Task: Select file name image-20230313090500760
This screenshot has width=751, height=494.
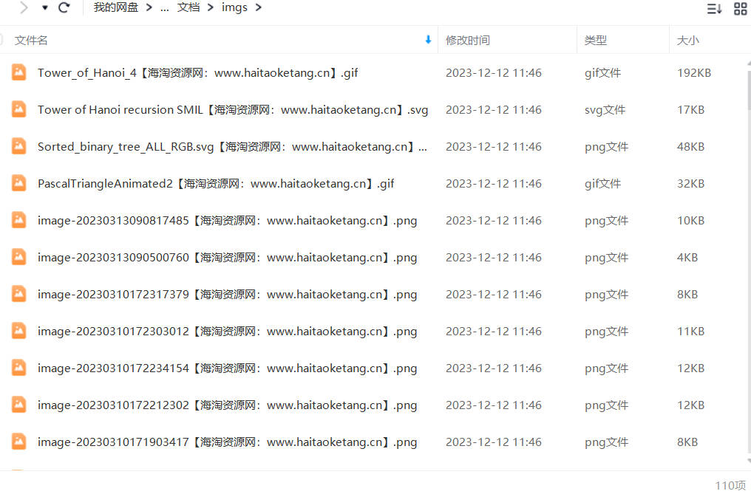Action: [228, 257]
